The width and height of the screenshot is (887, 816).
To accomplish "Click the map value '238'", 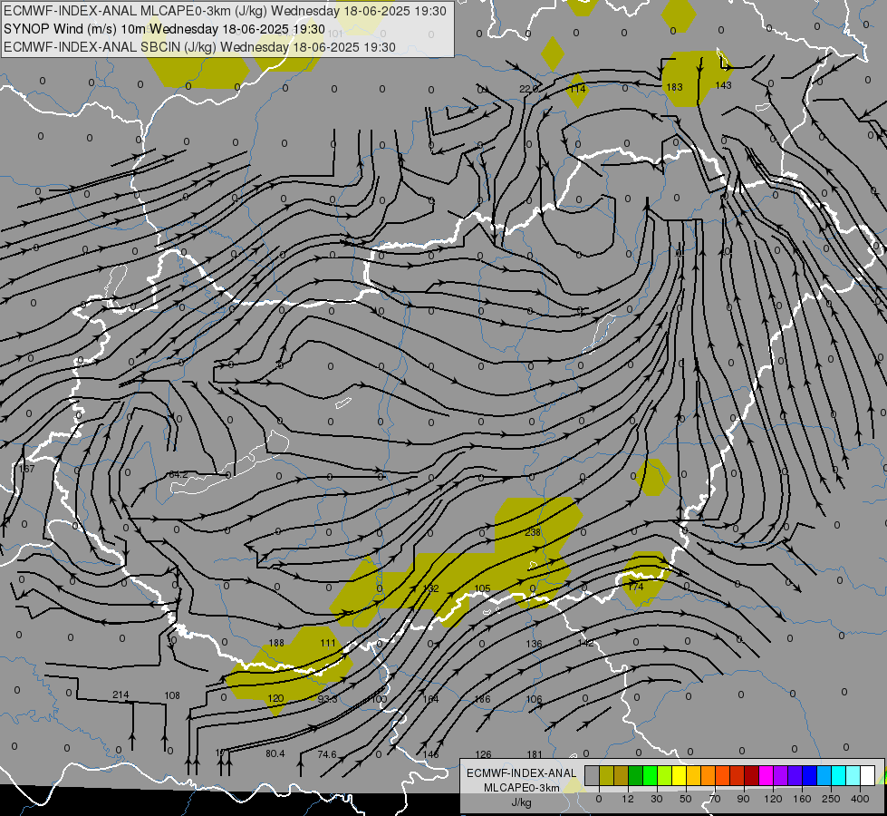I will [x=533, y=532].
